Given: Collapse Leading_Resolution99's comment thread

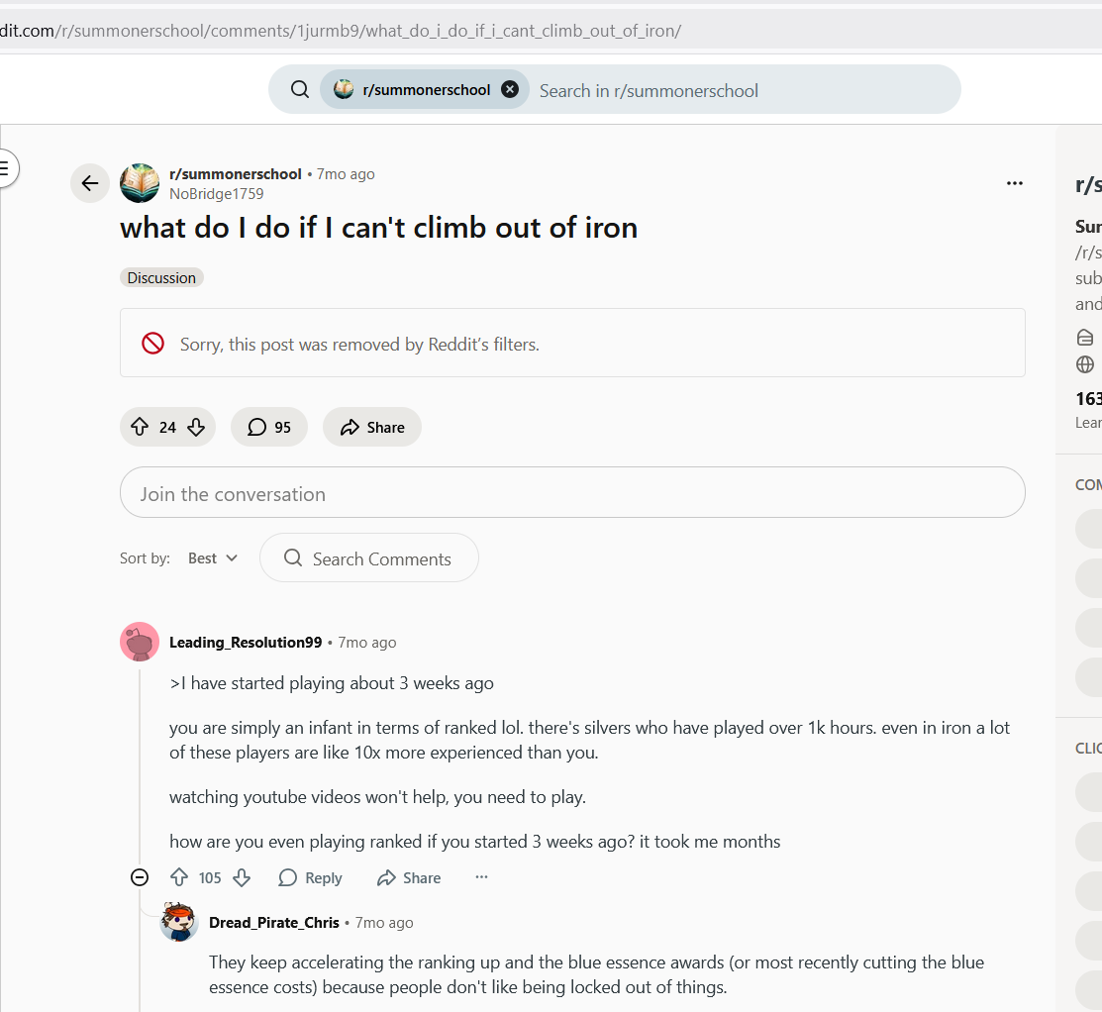Looking at the screenshot, I should click(x=140, y=877).
